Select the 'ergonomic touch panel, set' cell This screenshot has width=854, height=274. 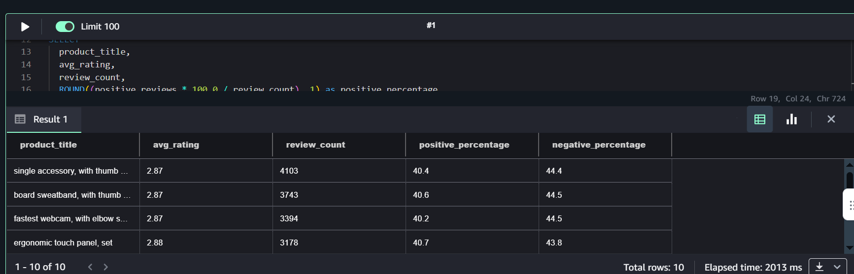[73, 243]
